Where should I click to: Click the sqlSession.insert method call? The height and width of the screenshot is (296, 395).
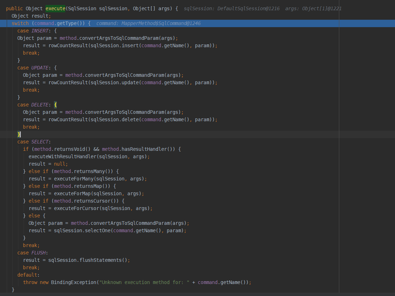coord(130,45)
